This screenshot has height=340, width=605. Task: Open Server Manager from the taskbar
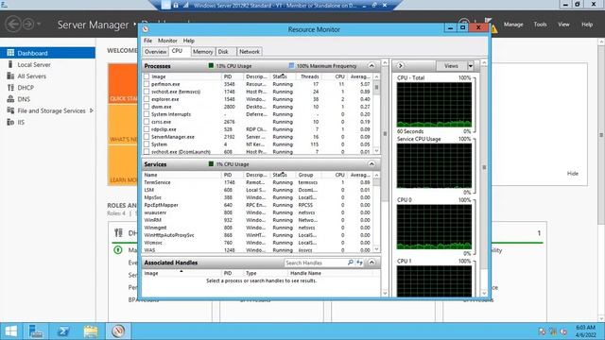[36, 331]
